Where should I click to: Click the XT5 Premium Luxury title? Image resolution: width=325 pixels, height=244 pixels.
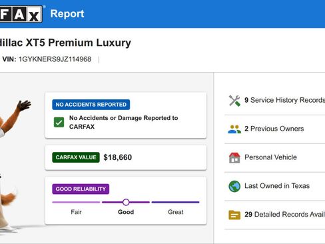pyautogui.click(x=79, y=43)
